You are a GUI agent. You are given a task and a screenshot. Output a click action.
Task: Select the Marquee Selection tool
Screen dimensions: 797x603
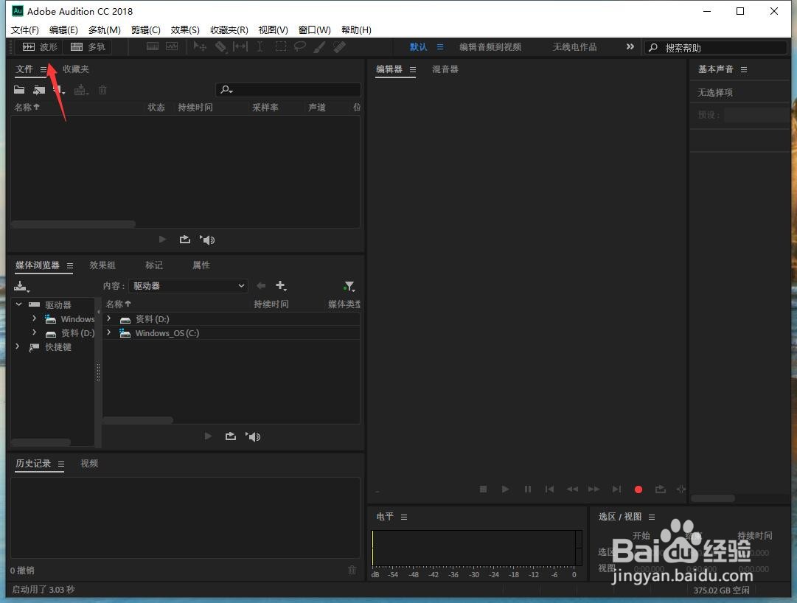[281, 46]
